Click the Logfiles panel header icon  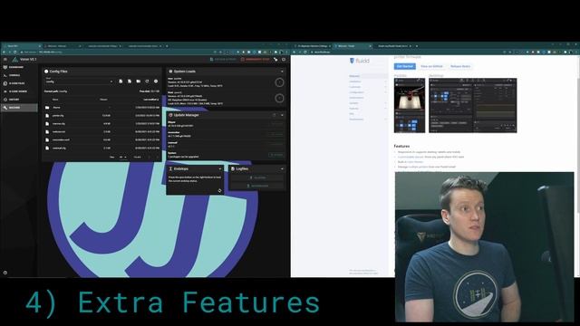[x=233, y=169]
